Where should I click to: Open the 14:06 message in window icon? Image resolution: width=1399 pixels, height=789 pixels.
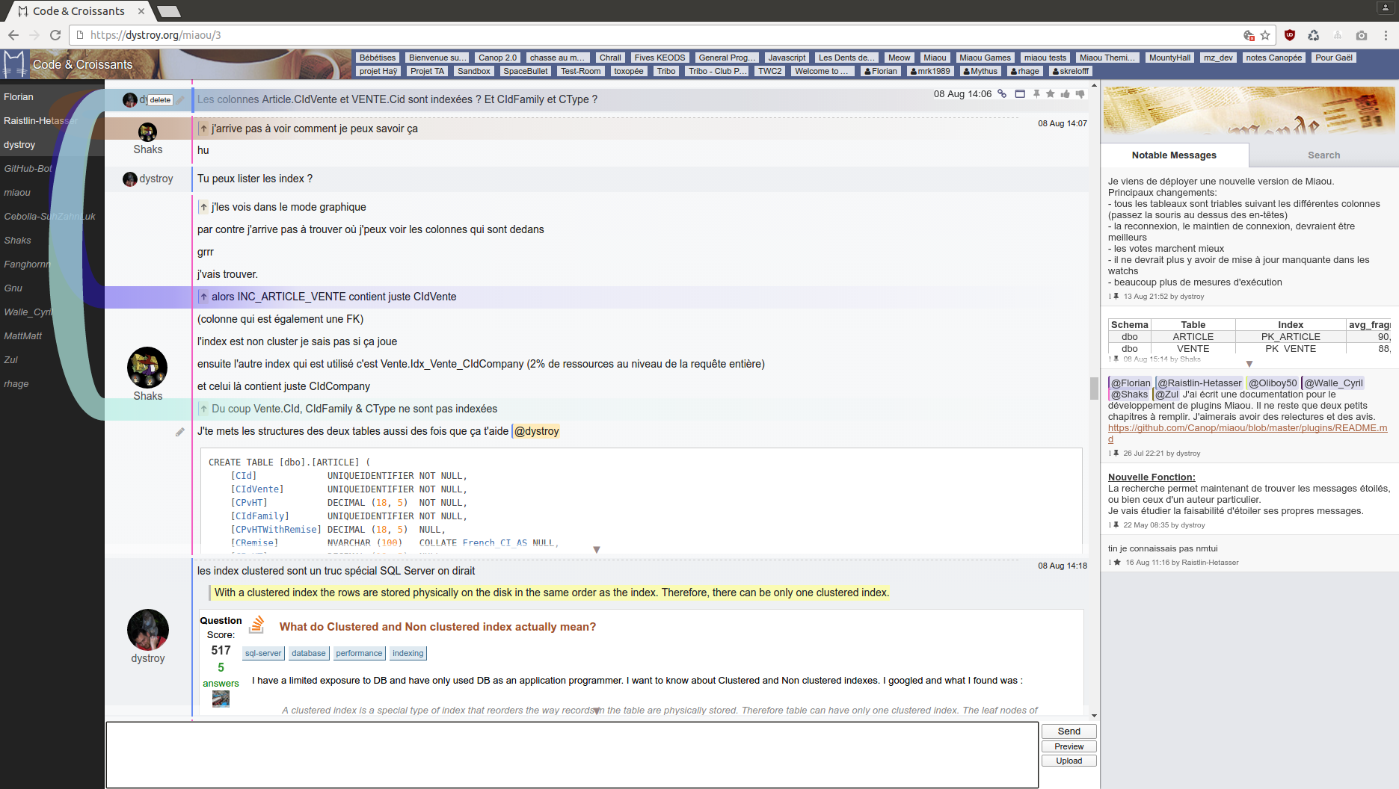1020,94
